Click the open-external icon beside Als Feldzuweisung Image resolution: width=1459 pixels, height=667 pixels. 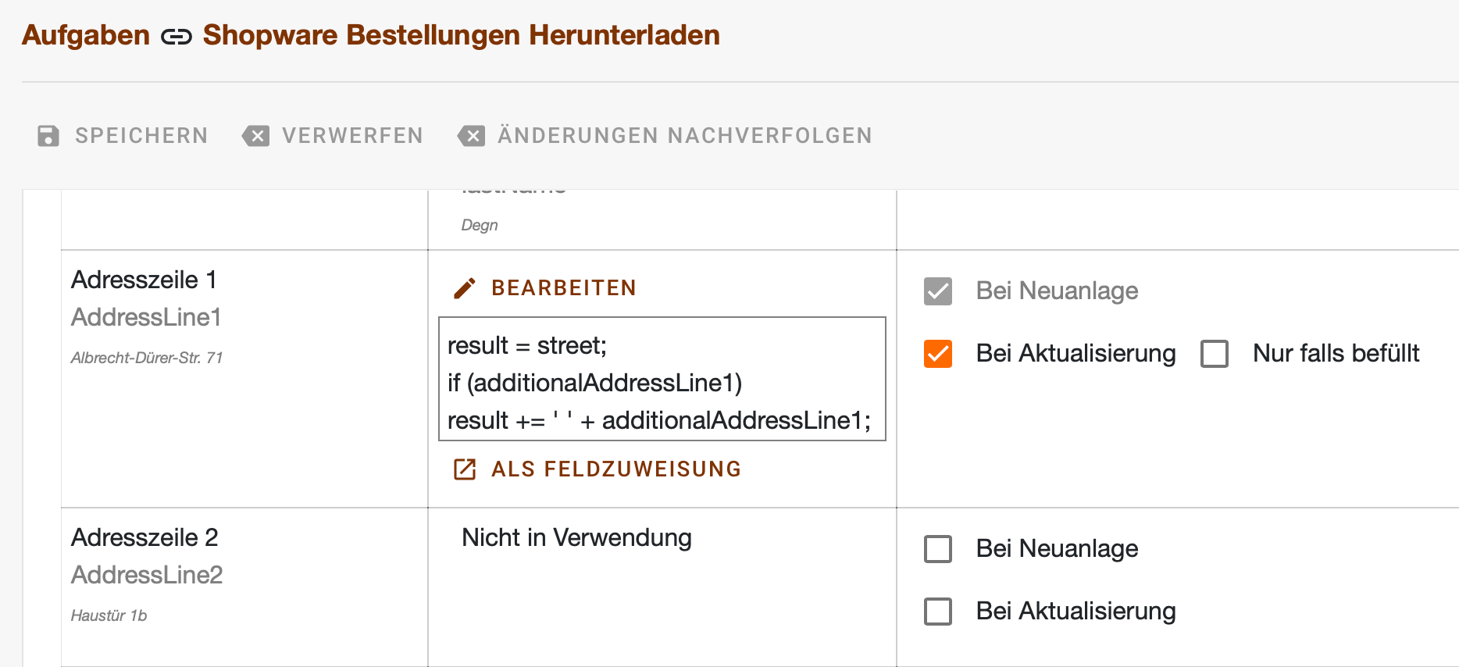pos(465,469)
